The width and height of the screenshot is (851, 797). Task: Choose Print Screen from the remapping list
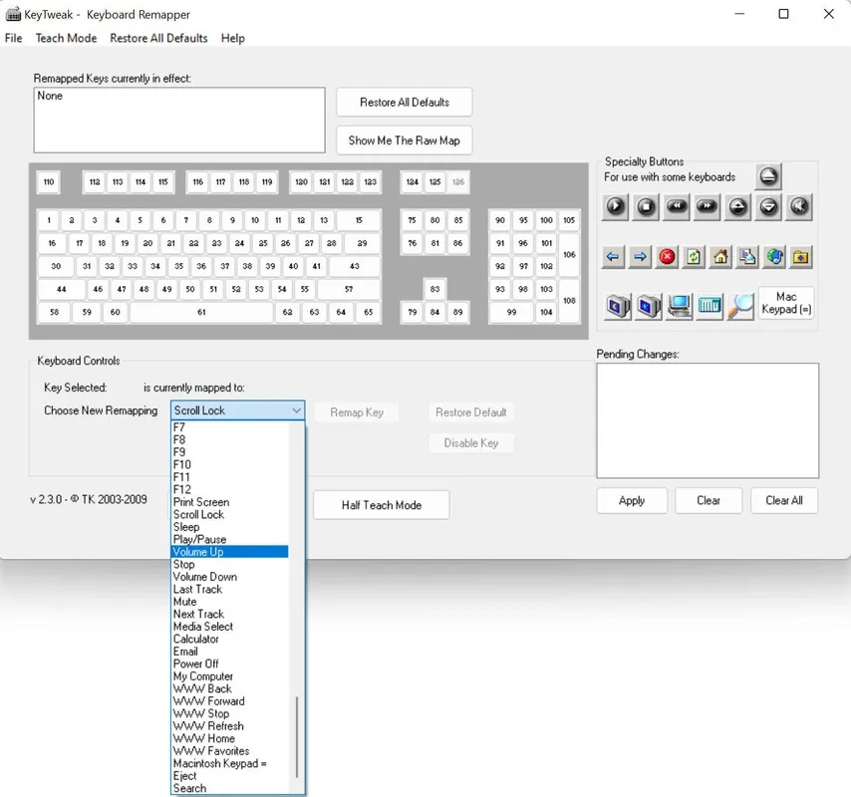click(229, 502)
